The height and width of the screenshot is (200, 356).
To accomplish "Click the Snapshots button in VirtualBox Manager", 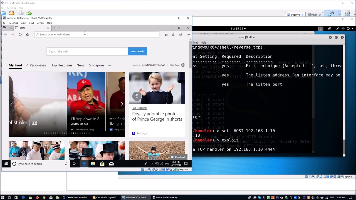I will pos(295,15).
